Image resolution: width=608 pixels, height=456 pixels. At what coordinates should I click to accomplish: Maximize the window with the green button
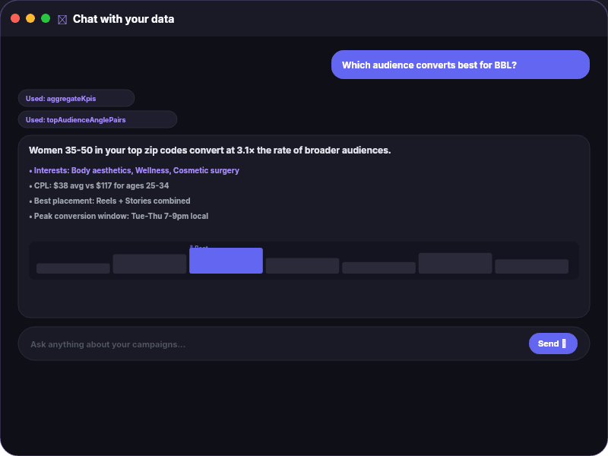click(46, 18)
